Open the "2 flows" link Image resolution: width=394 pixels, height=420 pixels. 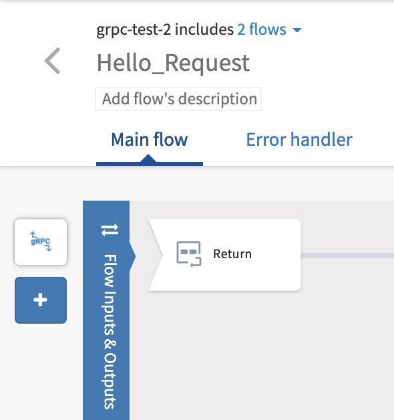pos(262,29)
